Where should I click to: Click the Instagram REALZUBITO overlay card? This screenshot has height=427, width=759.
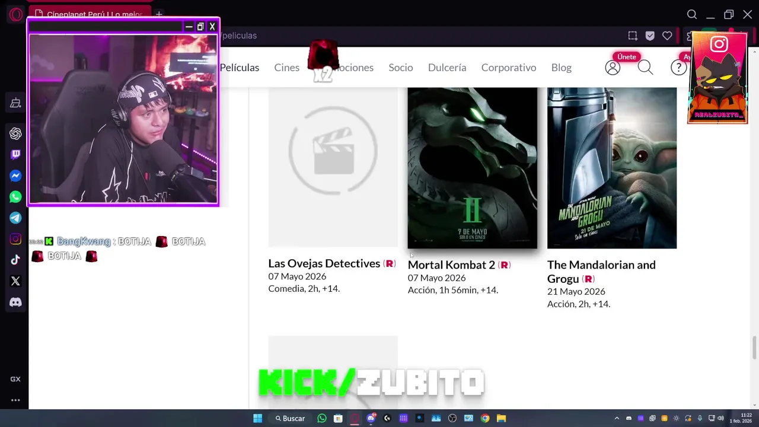[717, 78]
